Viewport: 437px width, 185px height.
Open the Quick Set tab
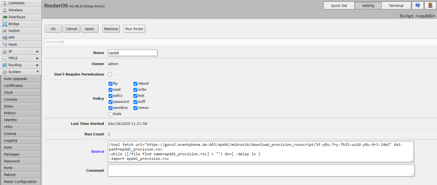point(339,5)
